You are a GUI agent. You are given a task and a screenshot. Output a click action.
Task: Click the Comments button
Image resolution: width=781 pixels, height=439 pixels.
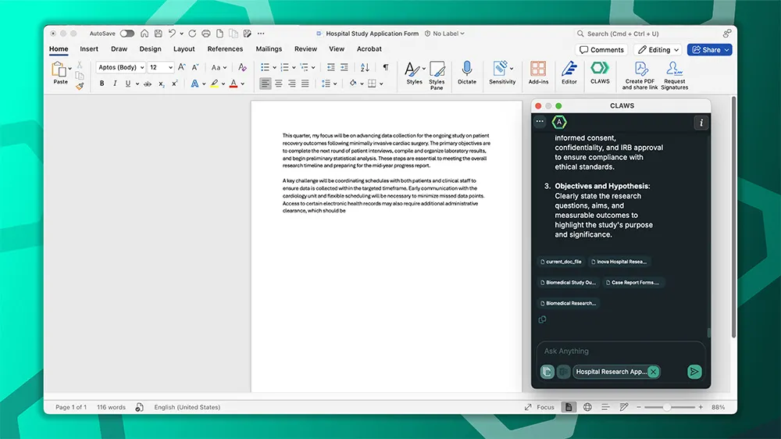tap(601, 50)
